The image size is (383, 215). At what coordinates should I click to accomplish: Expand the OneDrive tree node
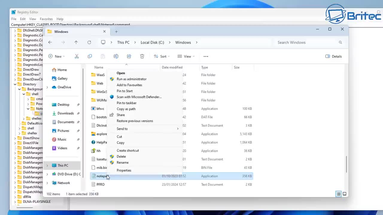47,87
